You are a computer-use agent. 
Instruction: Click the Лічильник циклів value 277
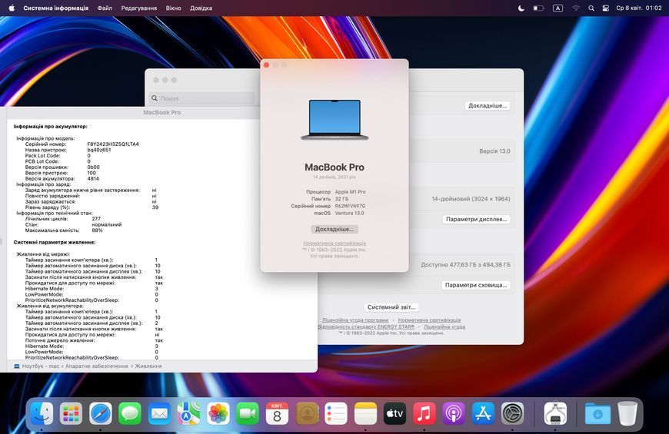[96, 219]
